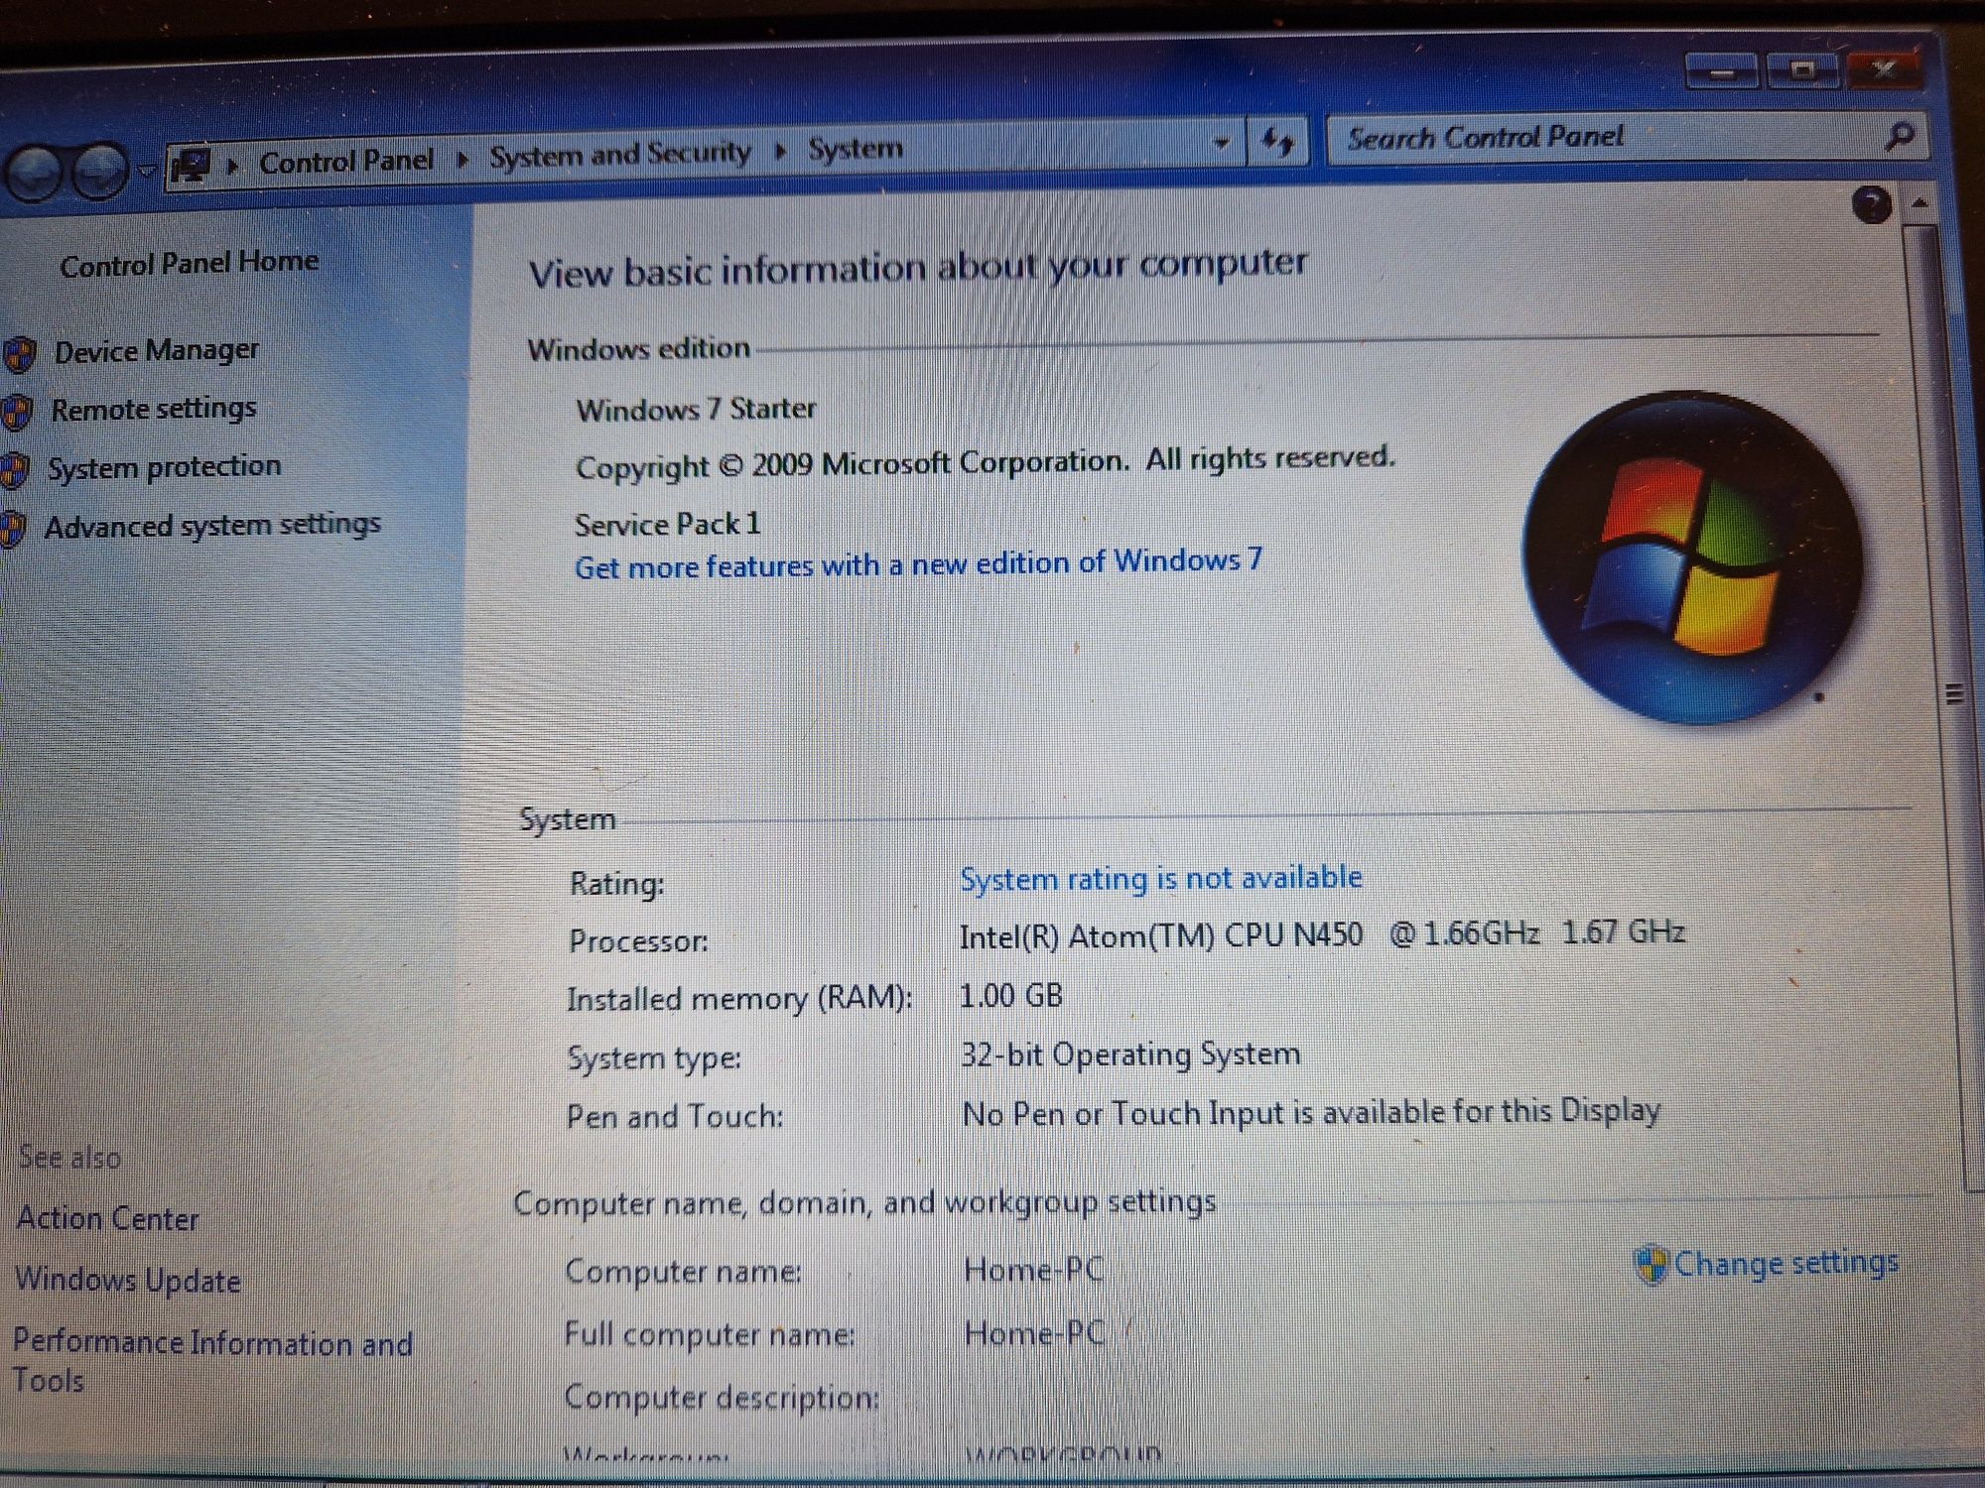Click the search magnifier icon
1985x1488 pixels.
click(x=1901, y=136)
